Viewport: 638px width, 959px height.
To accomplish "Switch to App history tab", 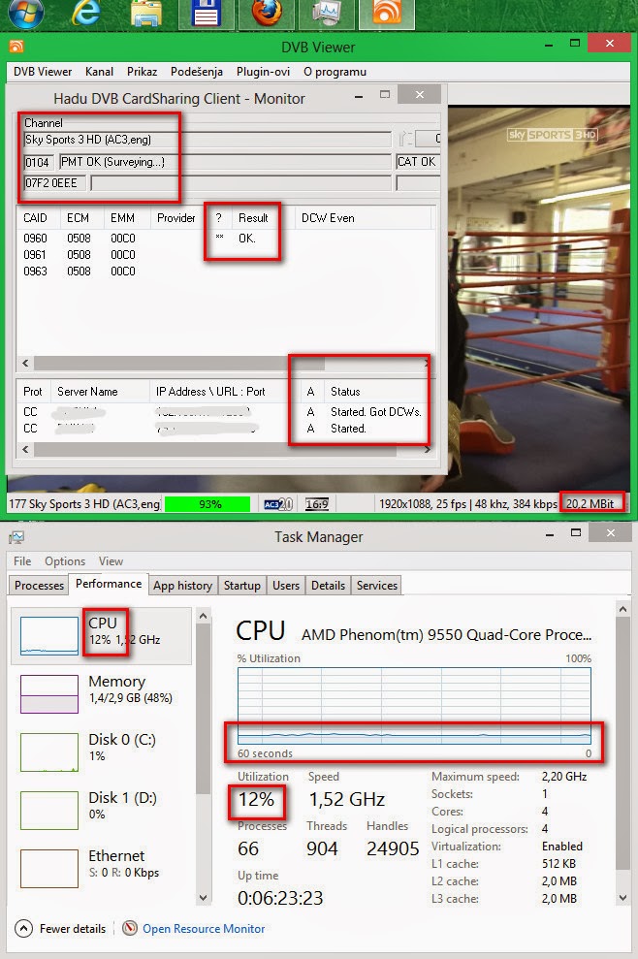I will (x=182, y=586).
